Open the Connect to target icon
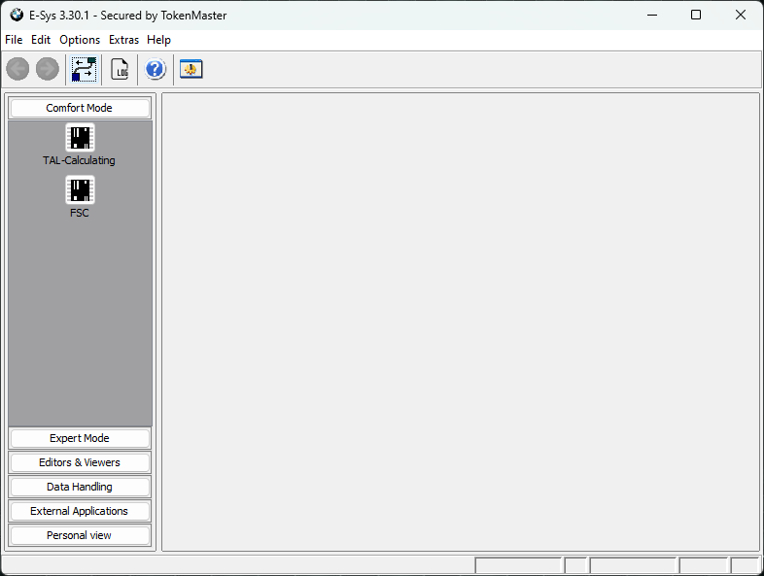This screenshot has height=576, width=764. click(x=84, y=69)
